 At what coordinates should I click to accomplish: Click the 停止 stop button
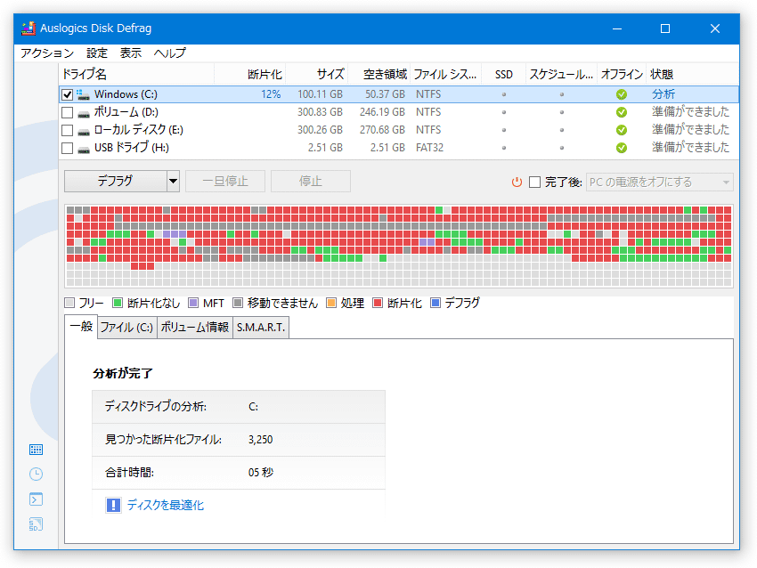click(311, 182)
